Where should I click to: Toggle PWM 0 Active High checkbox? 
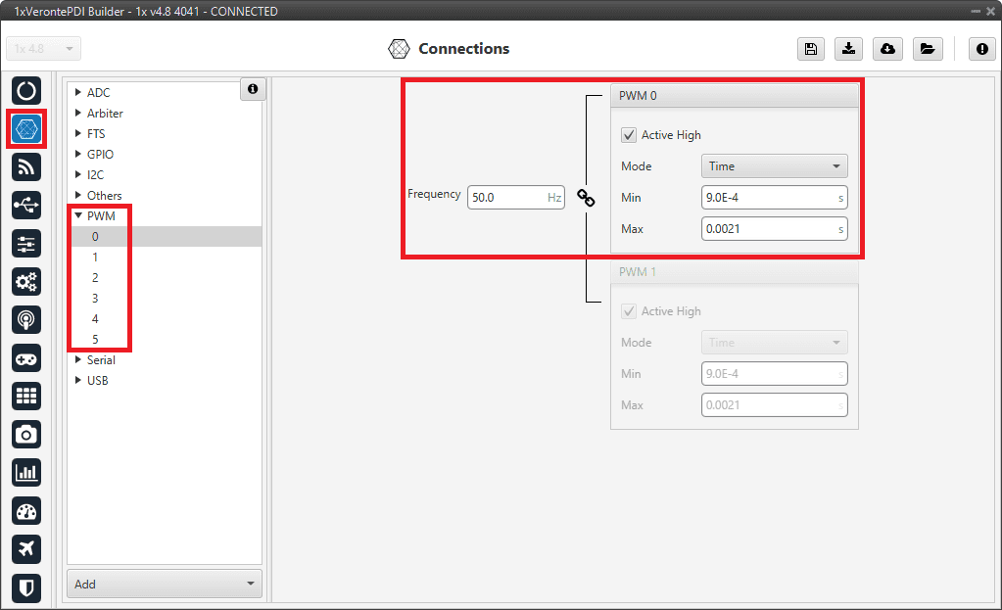(x=629, y=135)
